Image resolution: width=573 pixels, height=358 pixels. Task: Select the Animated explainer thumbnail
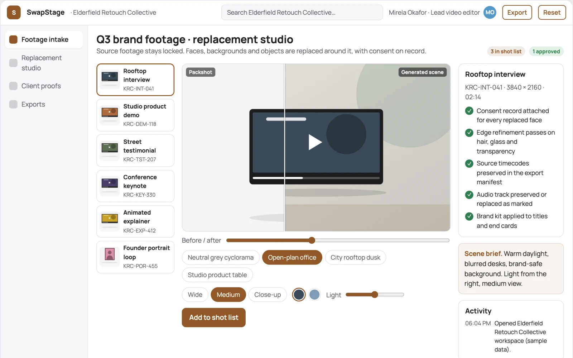pos(110,221)
